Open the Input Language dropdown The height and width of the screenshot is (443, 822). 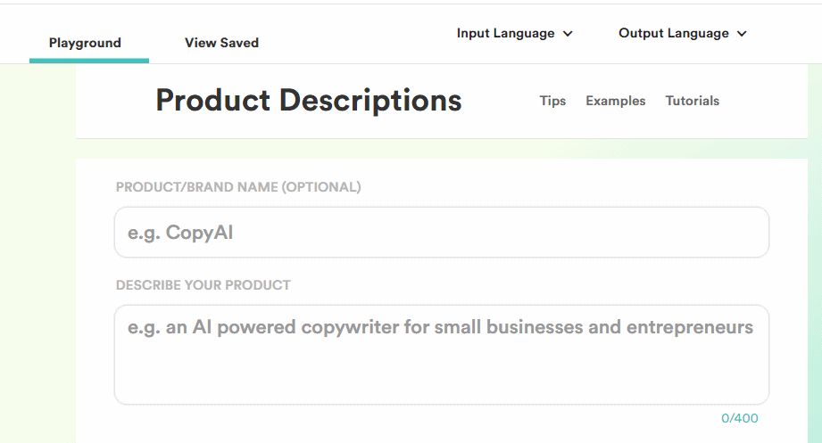pyautogui.click(x=514, y=34)
